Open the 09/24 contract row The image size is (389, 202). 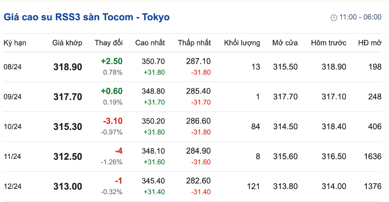coord(192,97)
